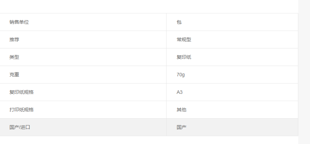Screen dimensions: 310x144
Task: Select the 其他 value
Action: click(181, 110)
